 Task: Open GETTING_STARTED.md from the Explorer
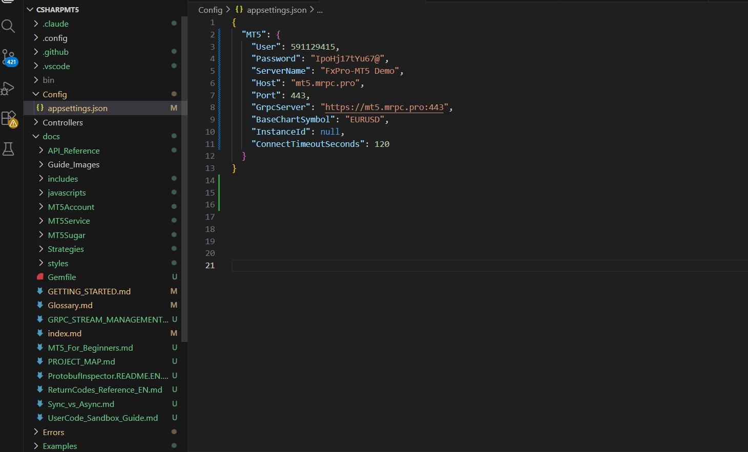coord(89,291)
